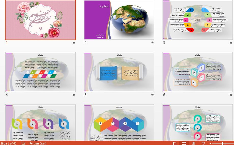The height and width of the screenshot is (145, 234).
Task: Click the 'Slide 1 of 62' indicator
Action: click(x=9, y=143)
